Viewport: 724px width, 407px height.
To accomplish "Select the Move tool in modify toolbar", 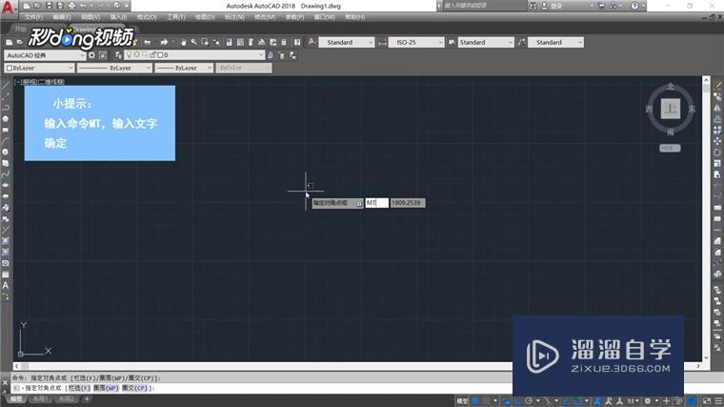I will [717, 141].
